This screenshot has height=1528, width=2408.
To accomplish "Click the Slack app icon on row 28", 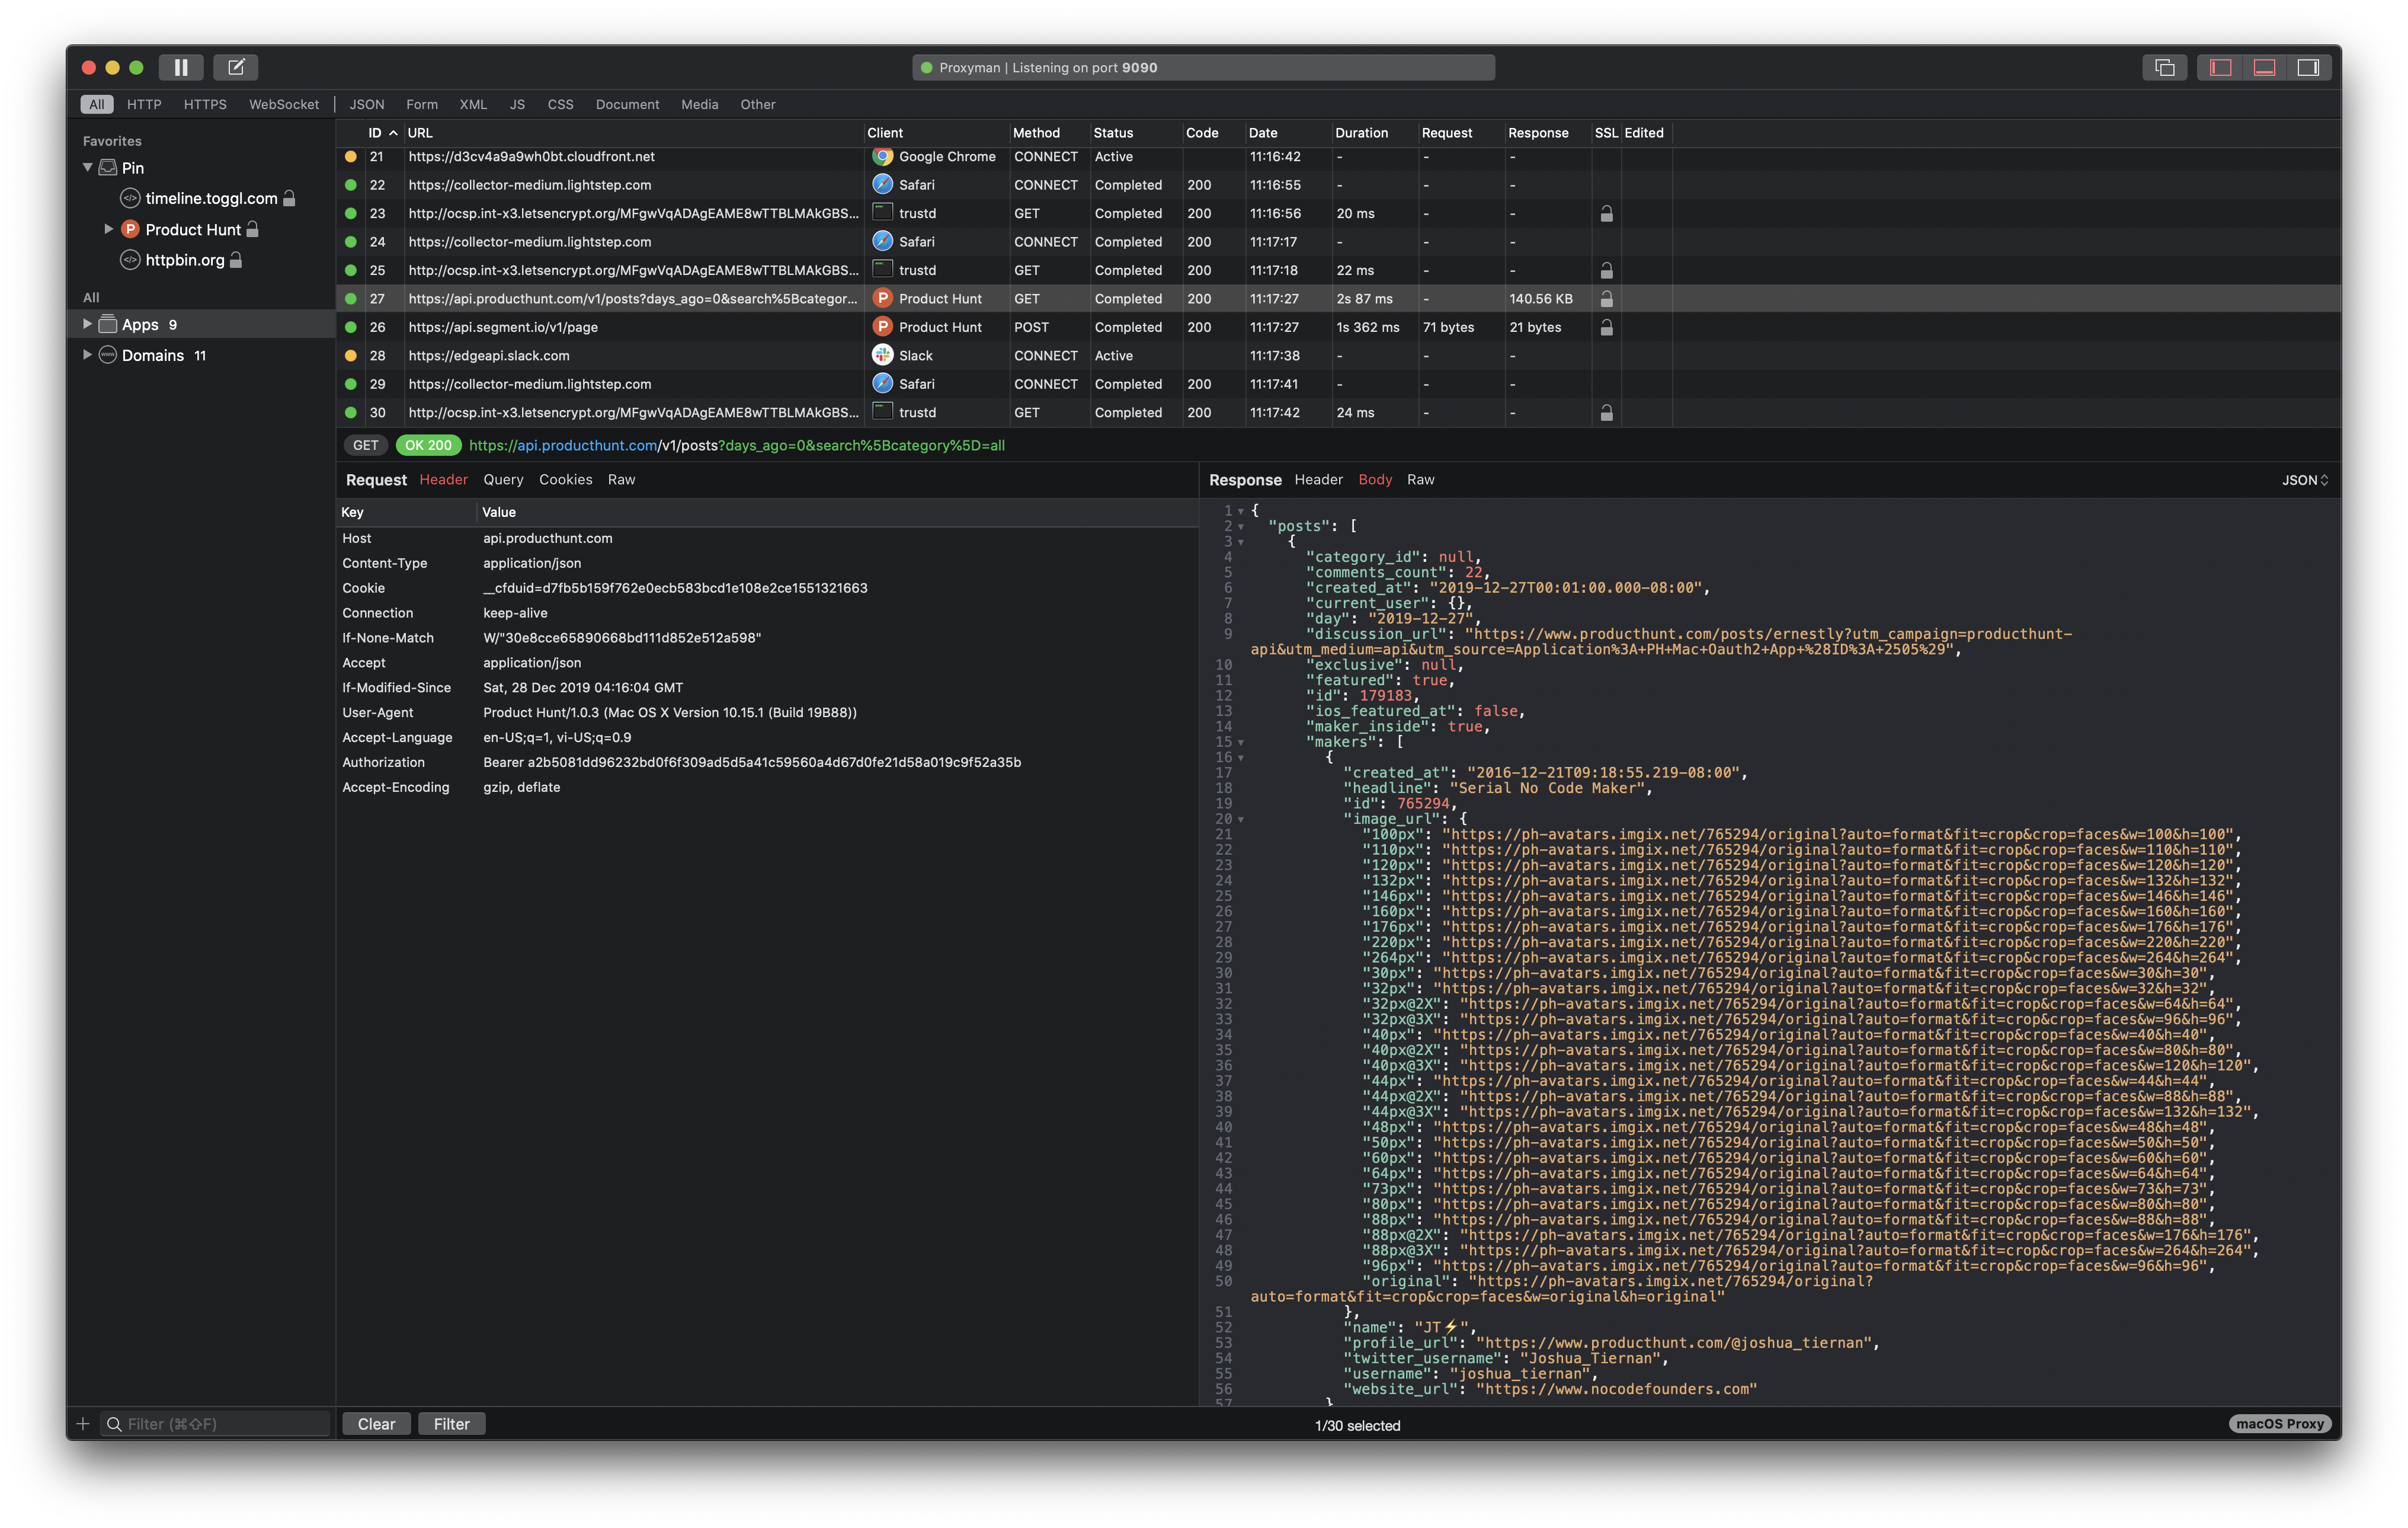I will (882, 355).
